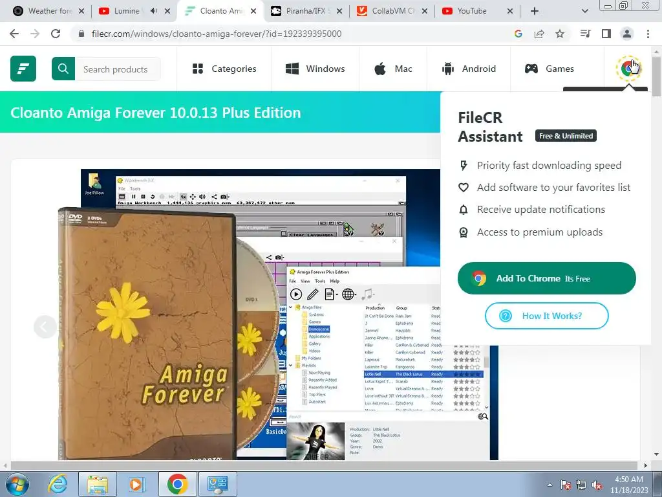
Task: Open the Mac section
Action: coord(392,69)
